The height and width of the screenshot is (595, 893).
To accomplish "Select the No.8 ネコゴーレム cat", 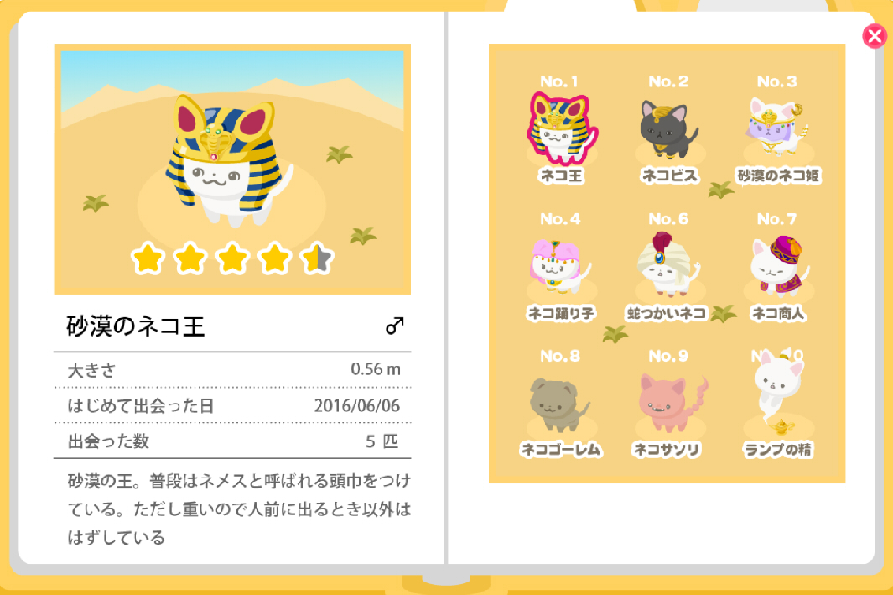I will [x=559, y=404].
